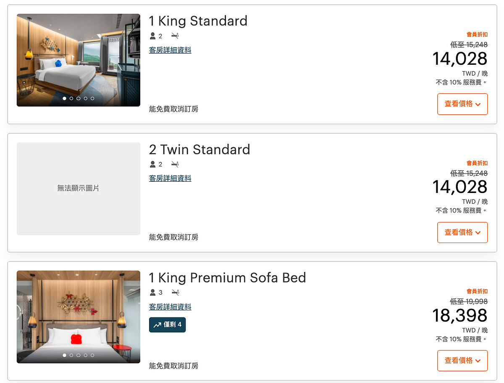This screenshot has height=383, width=504.
Task: Select second carousel dot on 1 King Standard photo
Action: pos(71,98)
